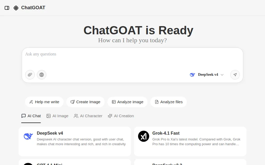Open the ChatGOAT brand title link

[33, 8]
